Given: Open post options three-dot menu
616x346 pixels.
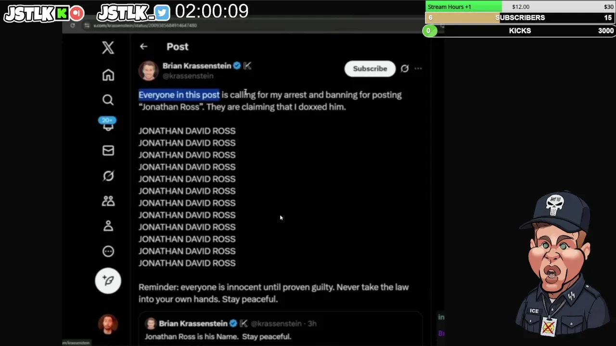Looking at the screenshot, I should click(418, 69).
